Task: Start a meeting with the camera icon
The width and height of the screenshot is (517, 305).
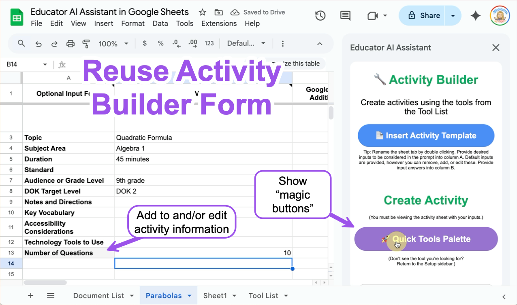Action: coord(372,16)
